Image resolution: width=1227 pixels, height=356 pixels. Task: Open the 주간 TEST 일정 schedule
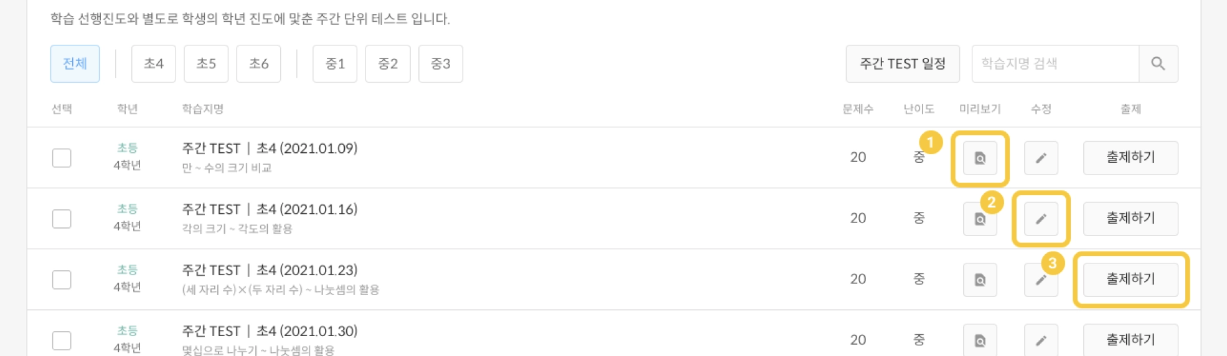pyautogui.click(x=902, y=63)
